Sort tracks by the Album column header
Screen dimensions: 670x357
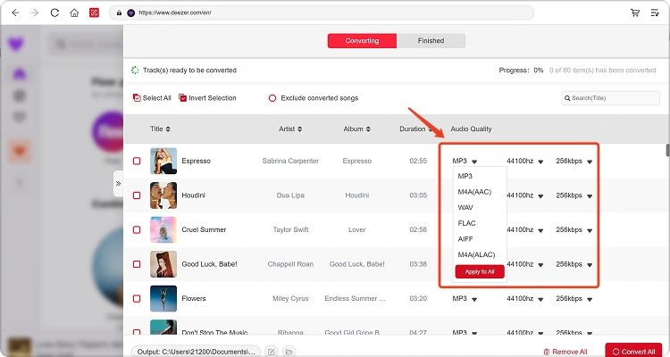pyautogui.click(x=356, y=129)
